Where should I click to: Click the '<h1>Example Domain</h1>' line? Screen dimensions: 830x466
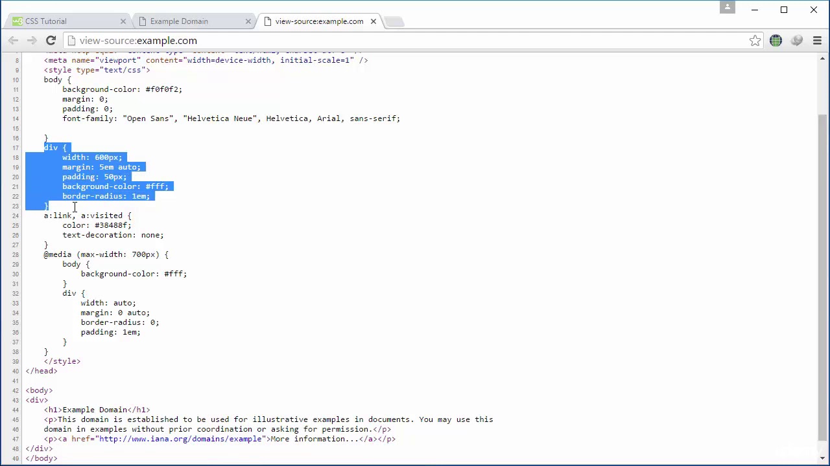tap(97, 410)
